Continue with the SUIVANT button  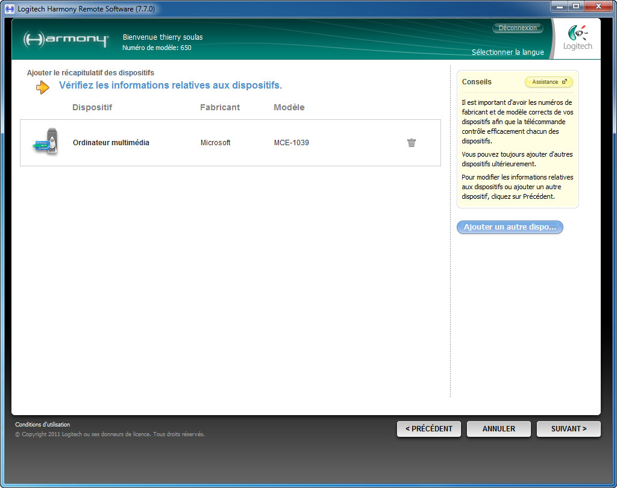[x=569, y=429]
